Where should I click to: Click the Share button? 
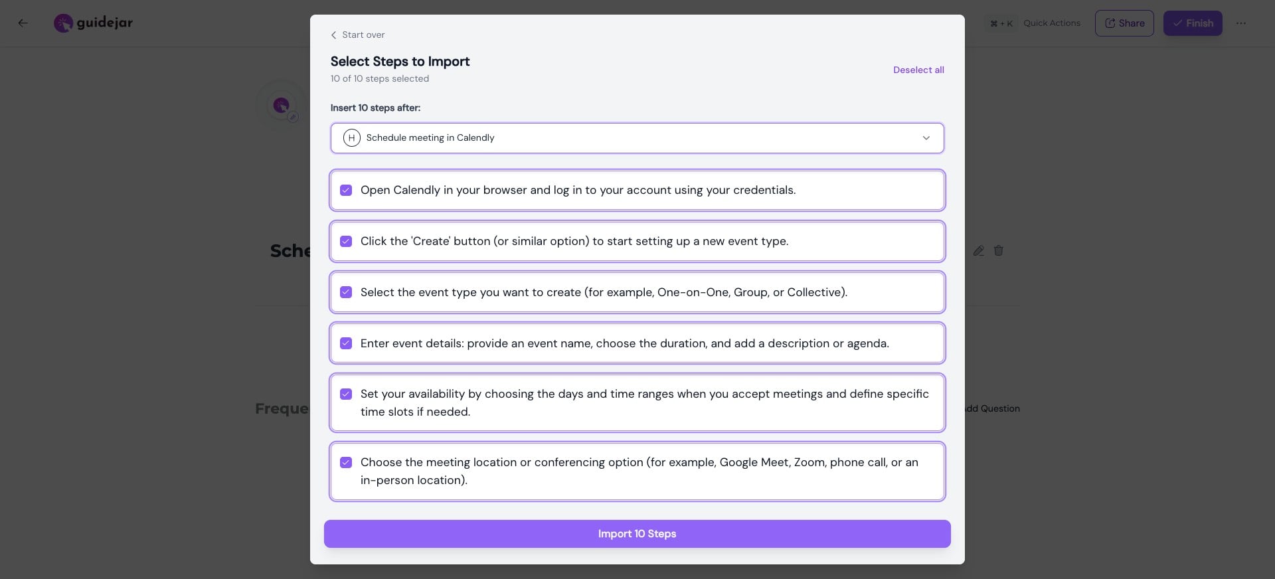click(x=1124, y=23)
